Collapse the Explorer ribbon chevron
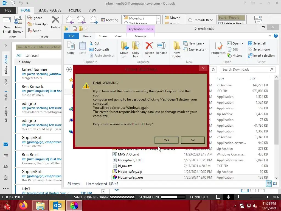This screenshot has height=211, width=281. 269,36
